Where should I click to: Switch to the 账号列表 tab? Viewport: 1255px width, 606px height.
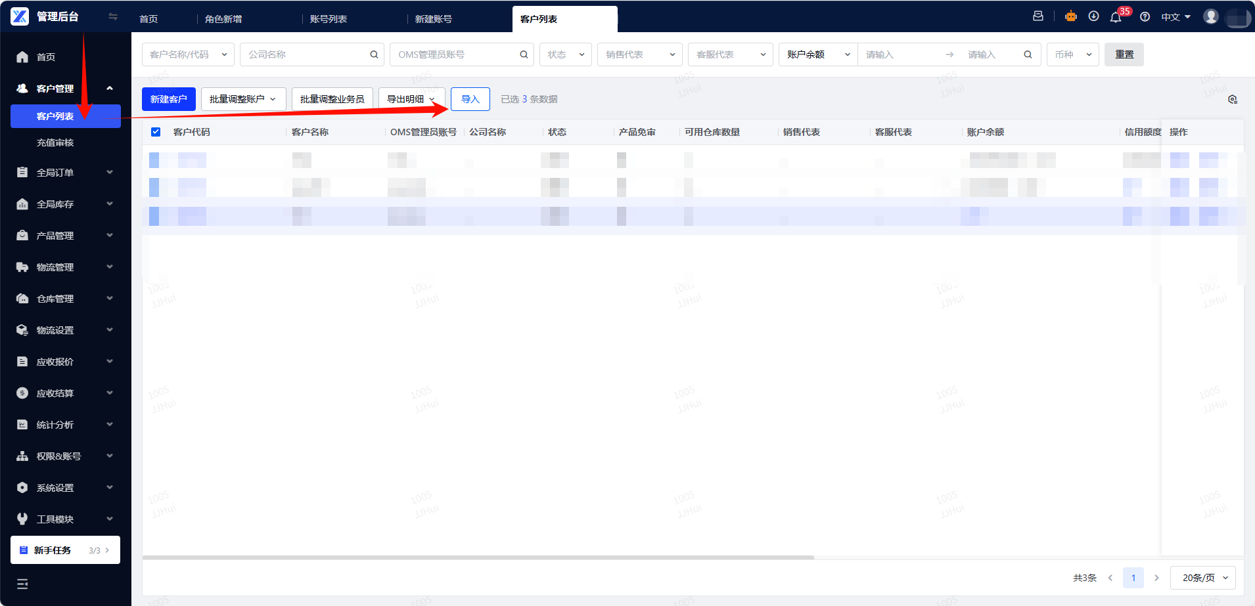[x=329, y=19]
